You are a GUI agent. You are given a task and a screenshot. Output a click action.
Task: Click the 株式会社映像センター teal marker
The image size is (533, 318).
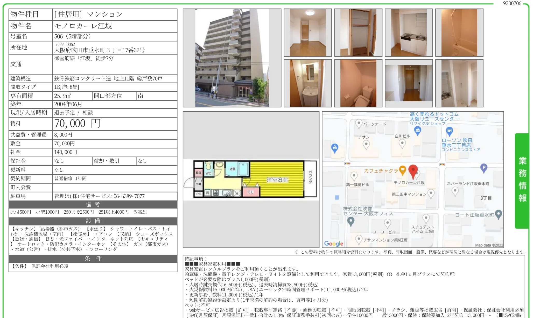pyautogui.click(x=350, y=221)
